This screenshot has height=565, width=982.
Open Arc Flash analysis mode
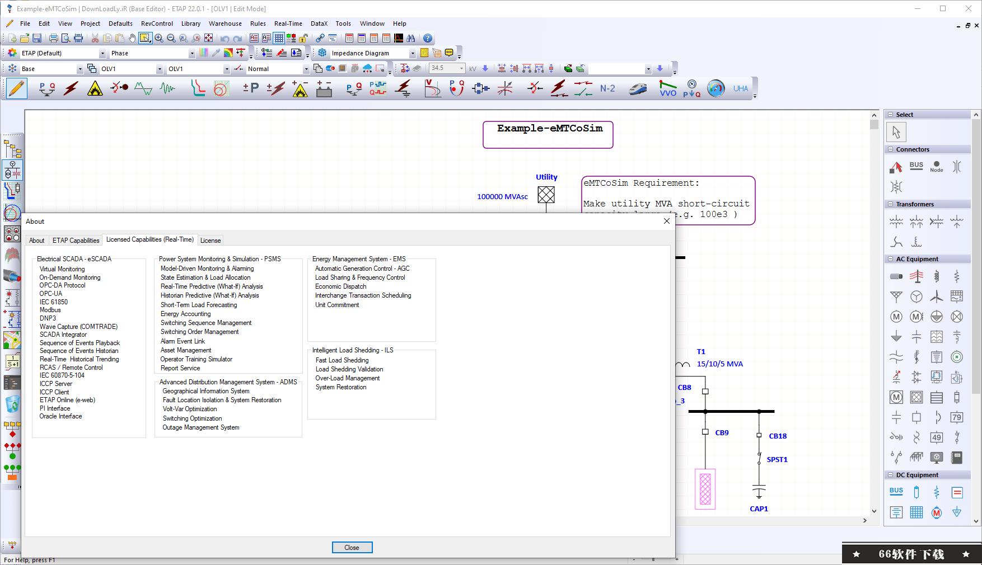pyautogui.click(x=95, y=88)
